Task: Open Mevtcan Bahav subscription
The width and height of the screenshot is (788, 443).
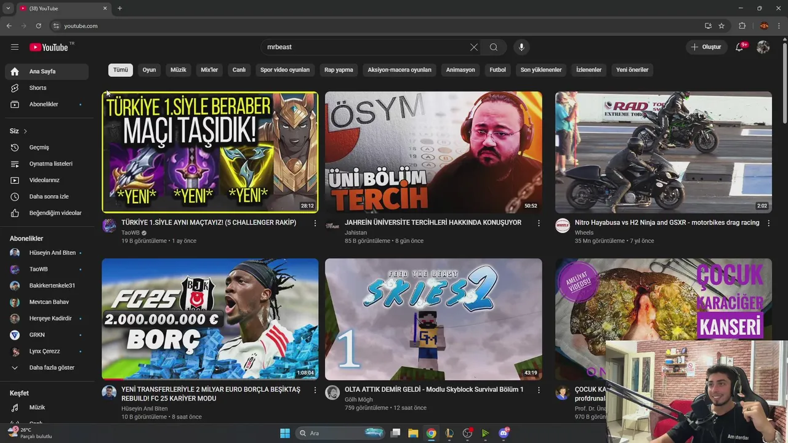Action: (x=47, y=302)
